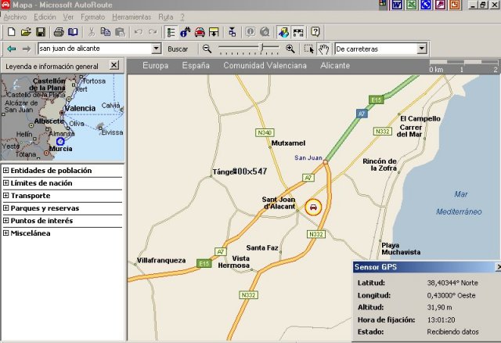Viewport: 501px width, 343px height.
Task: Open the search location dropdown arrow
Action: tap(157, 49)
